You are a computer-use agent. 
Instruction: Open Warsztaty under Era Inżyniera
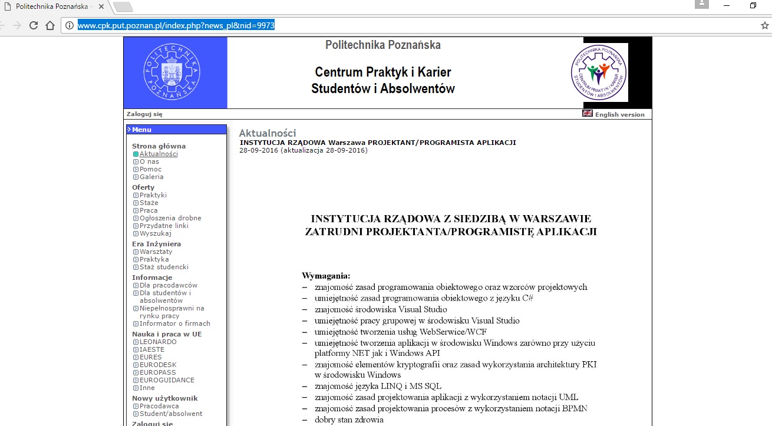(x=156, y=252)
